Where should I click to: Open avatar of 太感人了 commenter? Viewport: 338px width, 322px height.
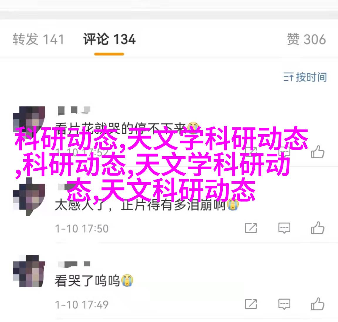[29, 197]
